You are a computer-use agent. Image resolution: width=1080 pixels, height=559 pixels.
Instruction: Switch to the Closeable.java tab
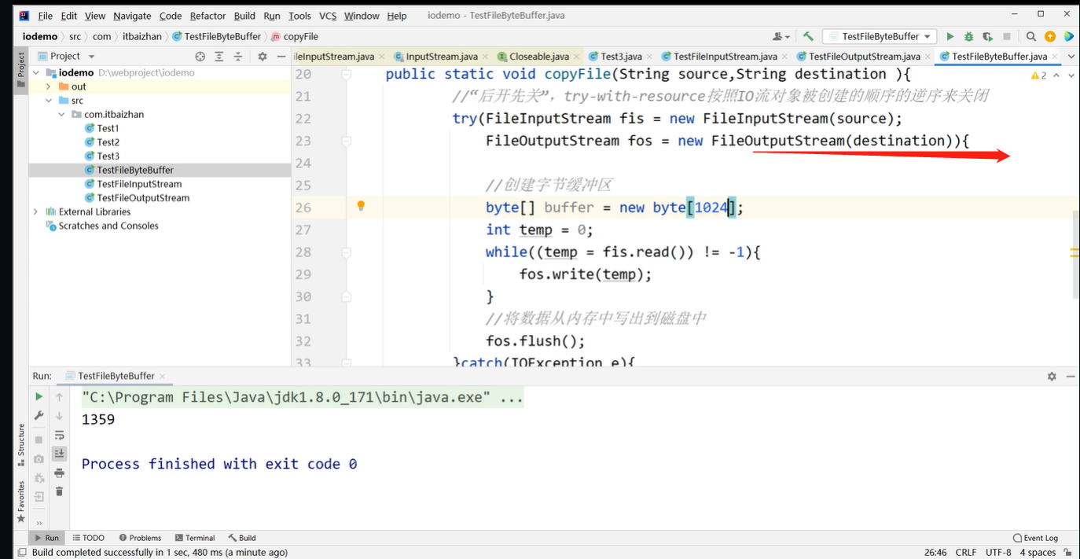pos(538,57)
